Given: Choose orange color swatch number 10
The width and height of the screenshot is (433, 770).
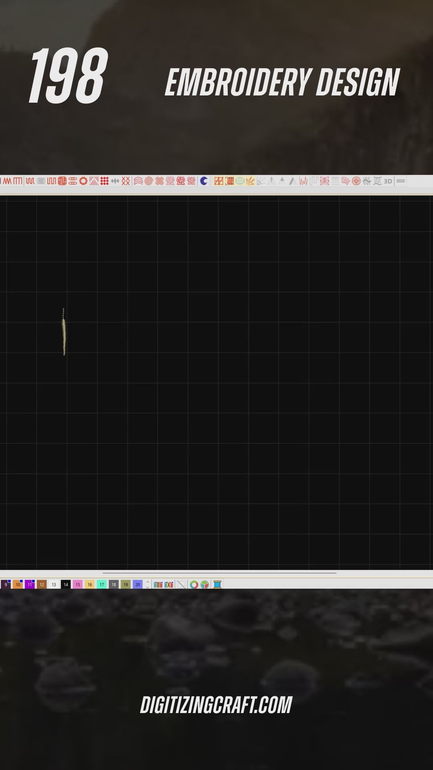Looking at the screenshot, I should (18, 585).
